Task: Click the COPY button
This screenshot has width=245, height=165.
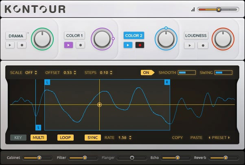Action: [177, 138]
